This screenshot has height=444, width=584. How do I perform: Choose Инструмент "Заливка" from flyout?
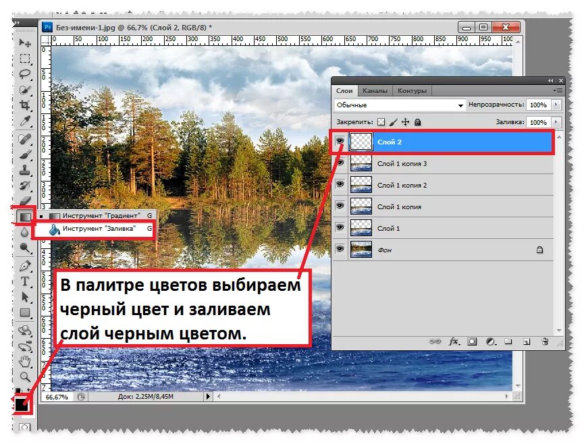tap(95, 229)
